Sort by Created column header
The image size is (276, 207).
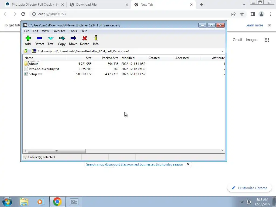click(160, 58)
